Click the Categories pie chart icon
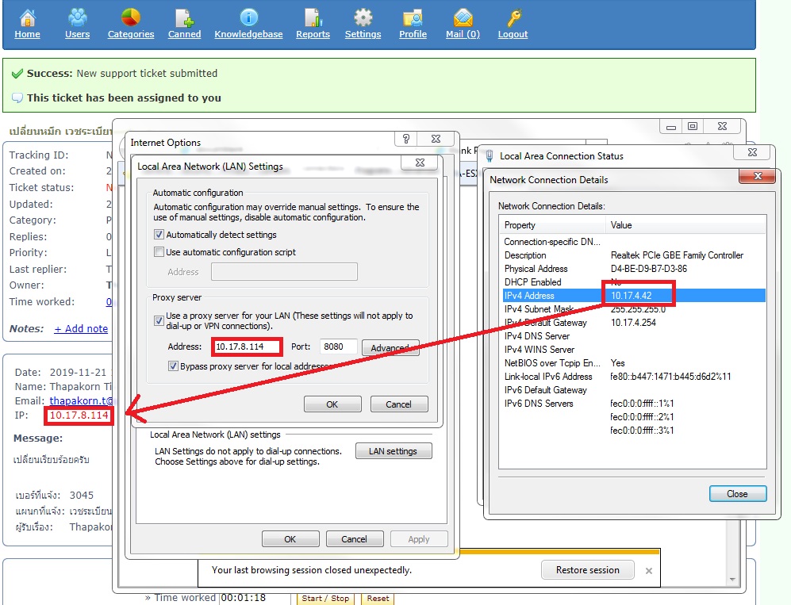 [131, 17]
